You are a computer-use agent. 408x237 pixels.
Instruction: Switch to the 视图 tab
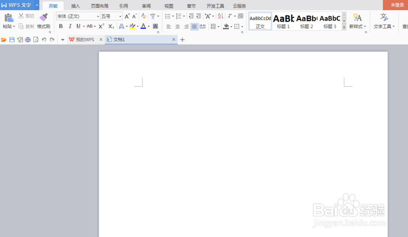[169, 6]
